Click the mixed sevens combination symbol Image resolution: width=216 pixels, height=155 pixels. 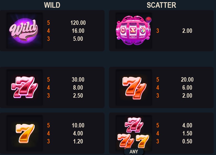[134, 133]
